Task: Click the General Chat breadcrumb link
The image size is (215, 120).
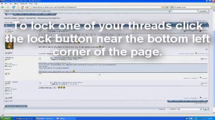Action: coord(31,18)
